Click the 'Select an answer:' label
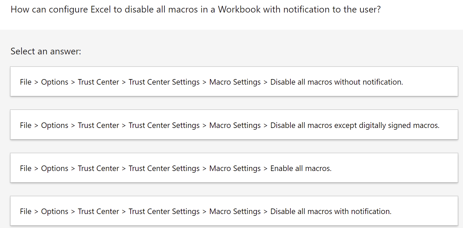 [46, 51]
